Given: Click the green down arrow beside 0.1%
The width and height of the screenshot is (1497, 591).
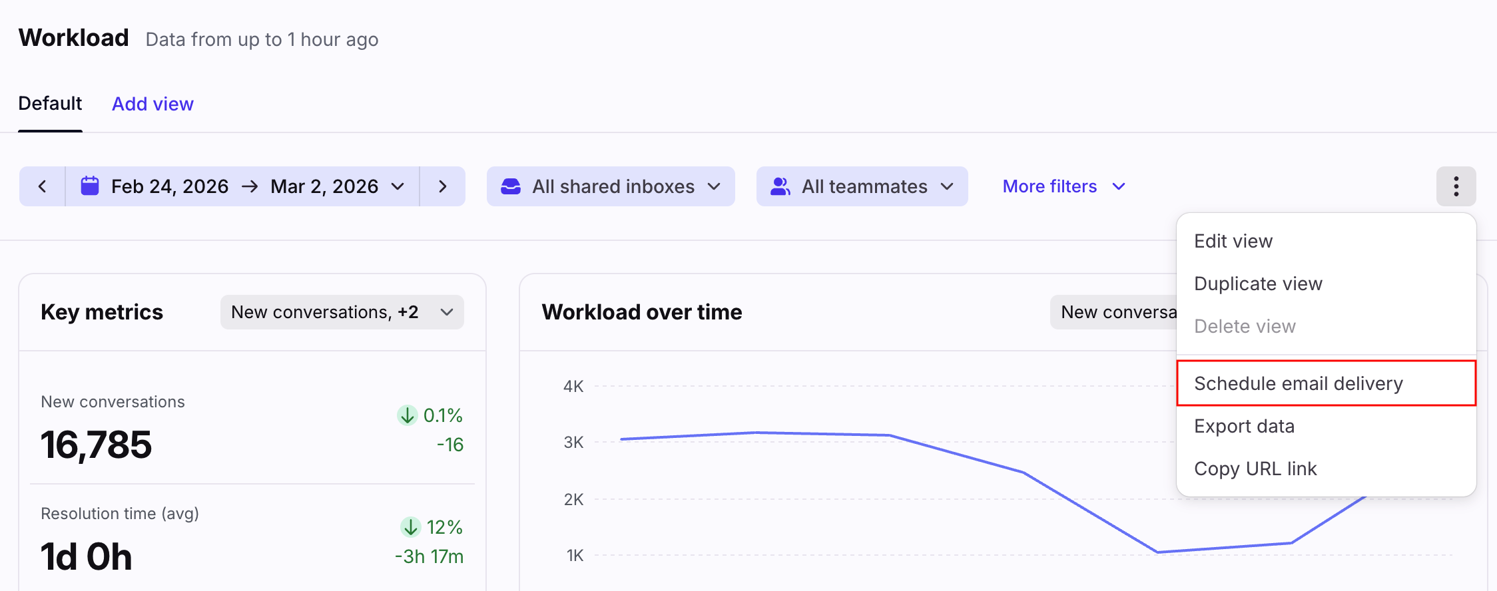Looking at the screenshot, I should pyautogui.click(x=407, y=415).
